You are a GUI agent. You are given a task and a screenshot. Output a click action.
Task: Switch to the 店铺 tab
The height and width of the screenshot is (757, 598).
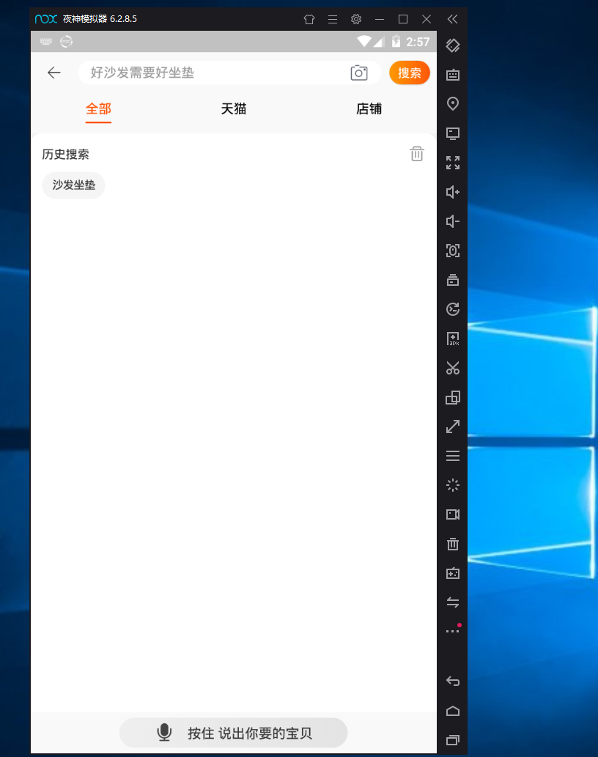coord(369,109)
